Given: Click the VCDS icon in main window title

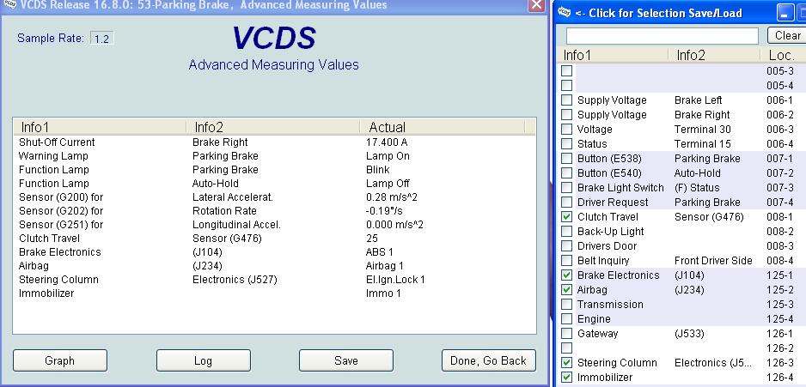Looking at the screenshot, I should click(9, 4).
